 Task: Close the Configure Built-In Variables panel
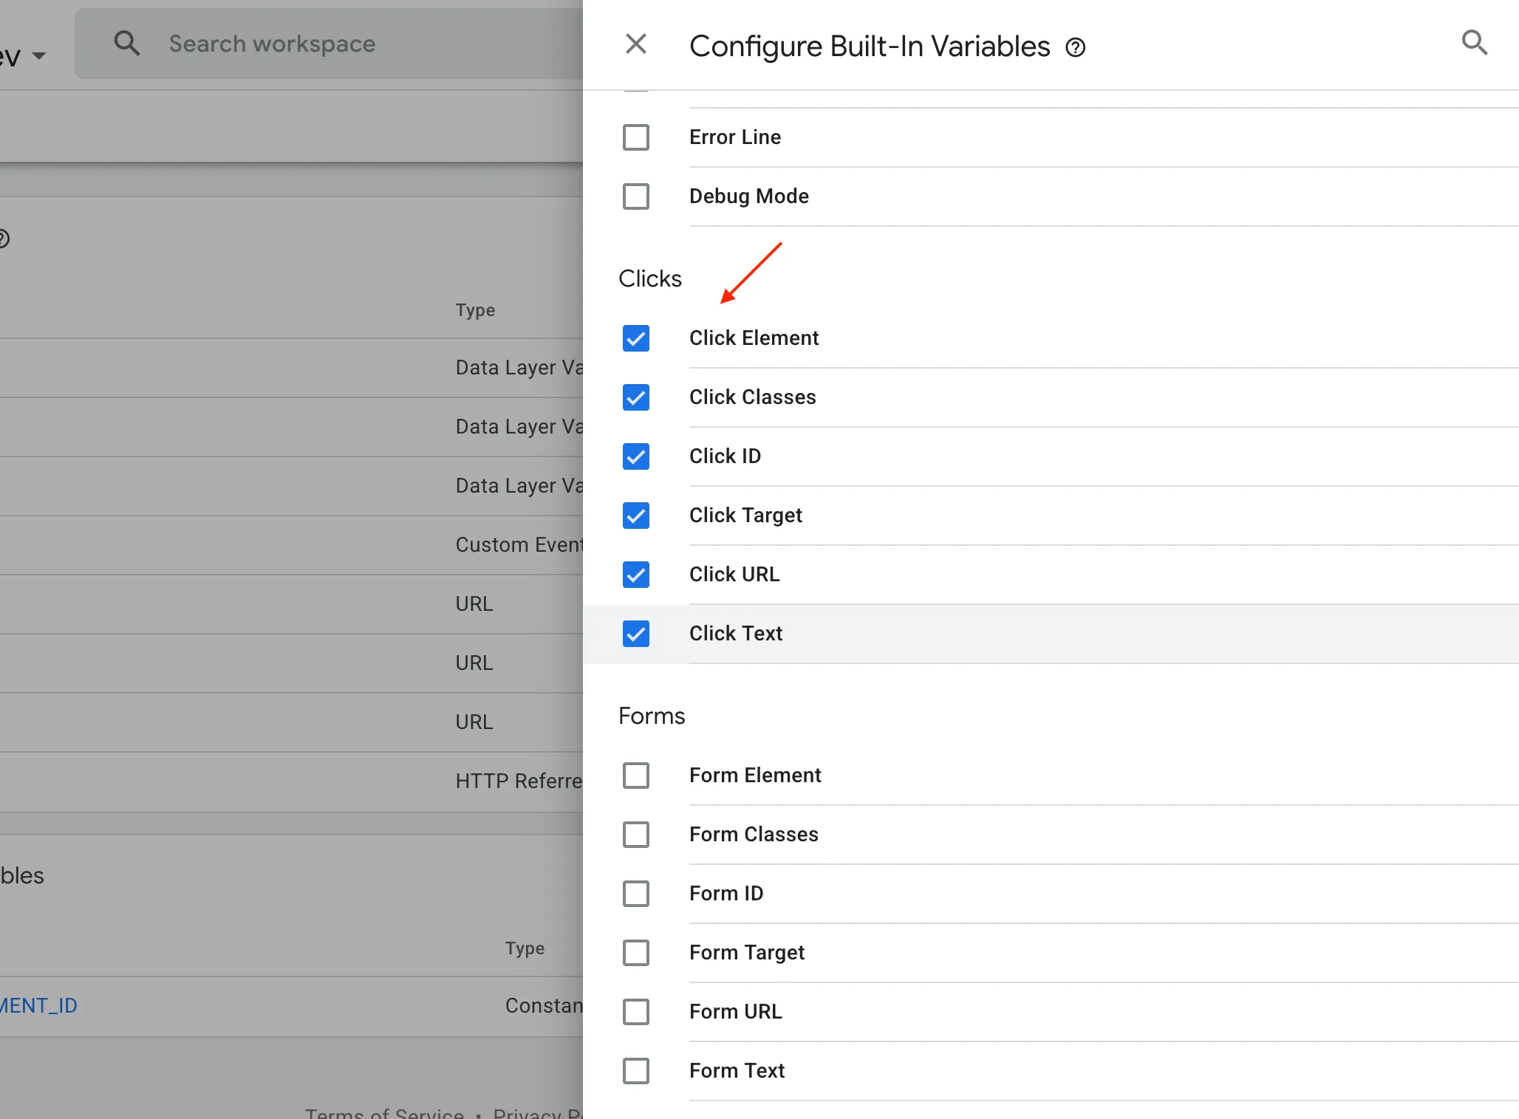coord(636,44)
